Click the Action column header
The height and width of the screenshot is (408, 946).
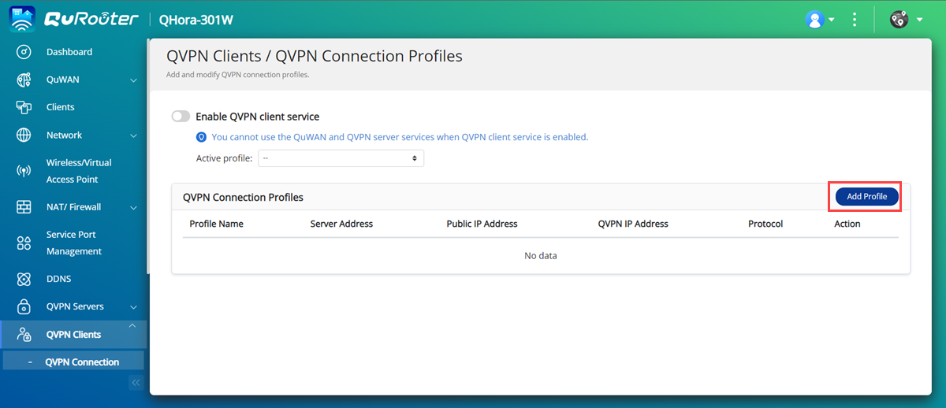pyautogui.click(x=847, y=224)
